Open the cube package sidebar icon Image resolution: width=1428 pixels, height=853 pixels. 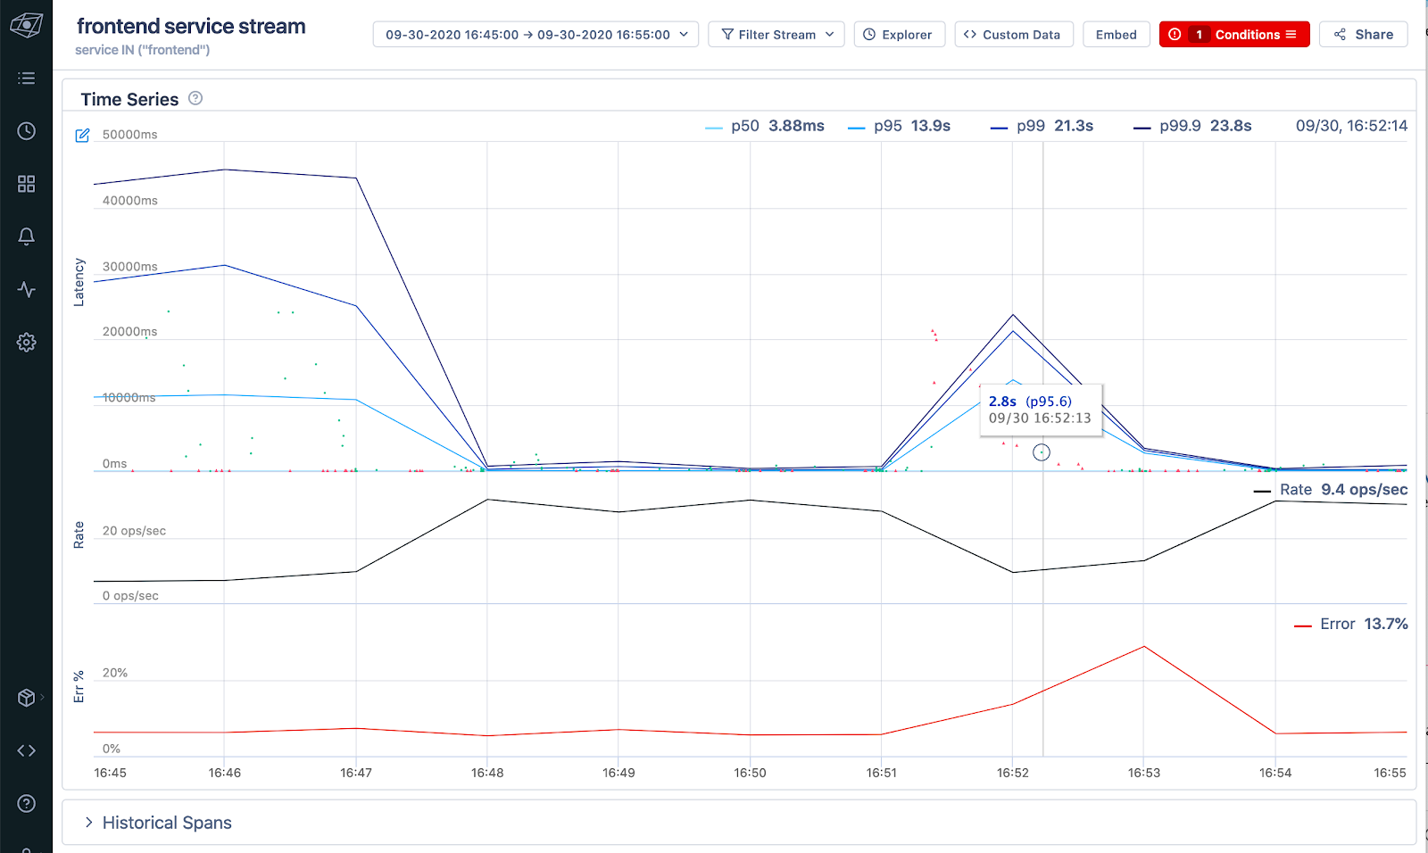[x=26, y=698]
